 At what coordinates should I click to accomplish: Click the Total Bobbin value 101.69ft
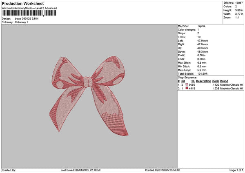pyautogui.click(x=203, y=73)
